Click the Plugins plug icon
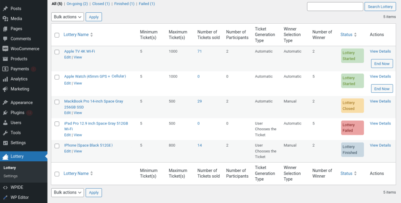401x203 pixels. pyautogui.click(x=5, y=113)
